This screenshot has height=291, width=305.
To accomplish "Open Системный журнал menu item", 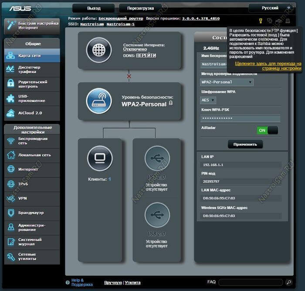I will 32,242.
